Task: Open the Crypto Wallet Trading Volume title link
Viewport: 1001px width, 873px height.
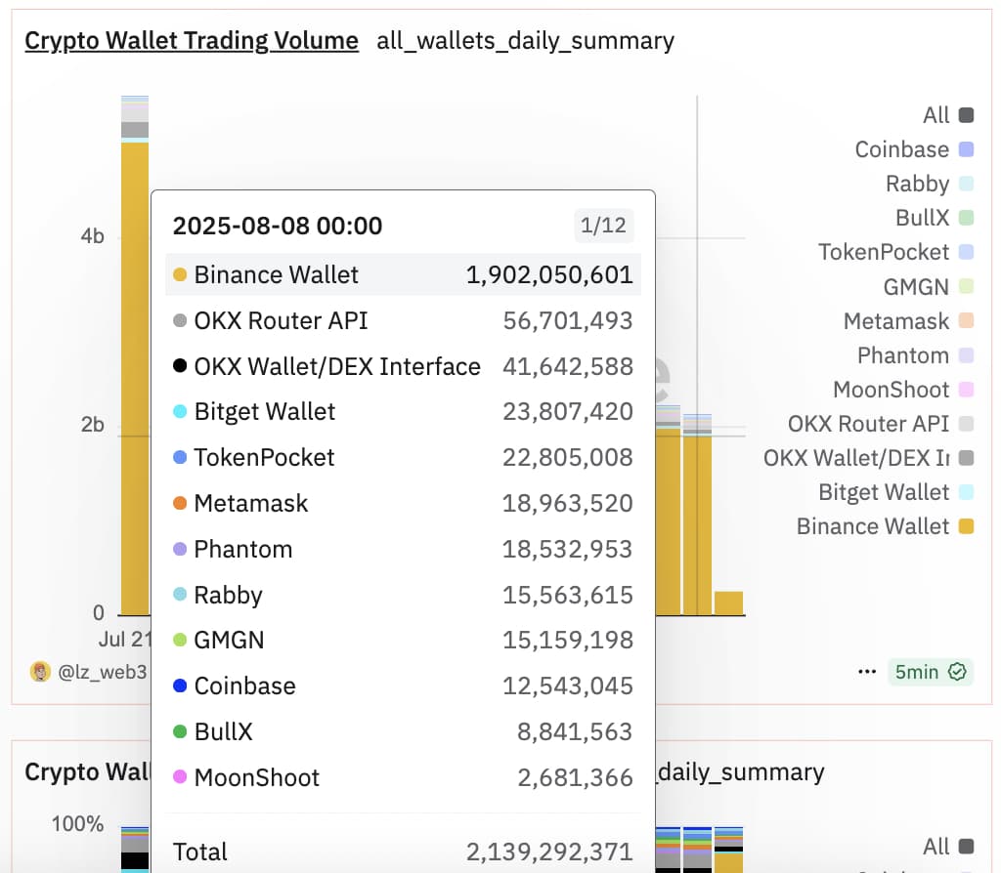Action: point(192,41)
